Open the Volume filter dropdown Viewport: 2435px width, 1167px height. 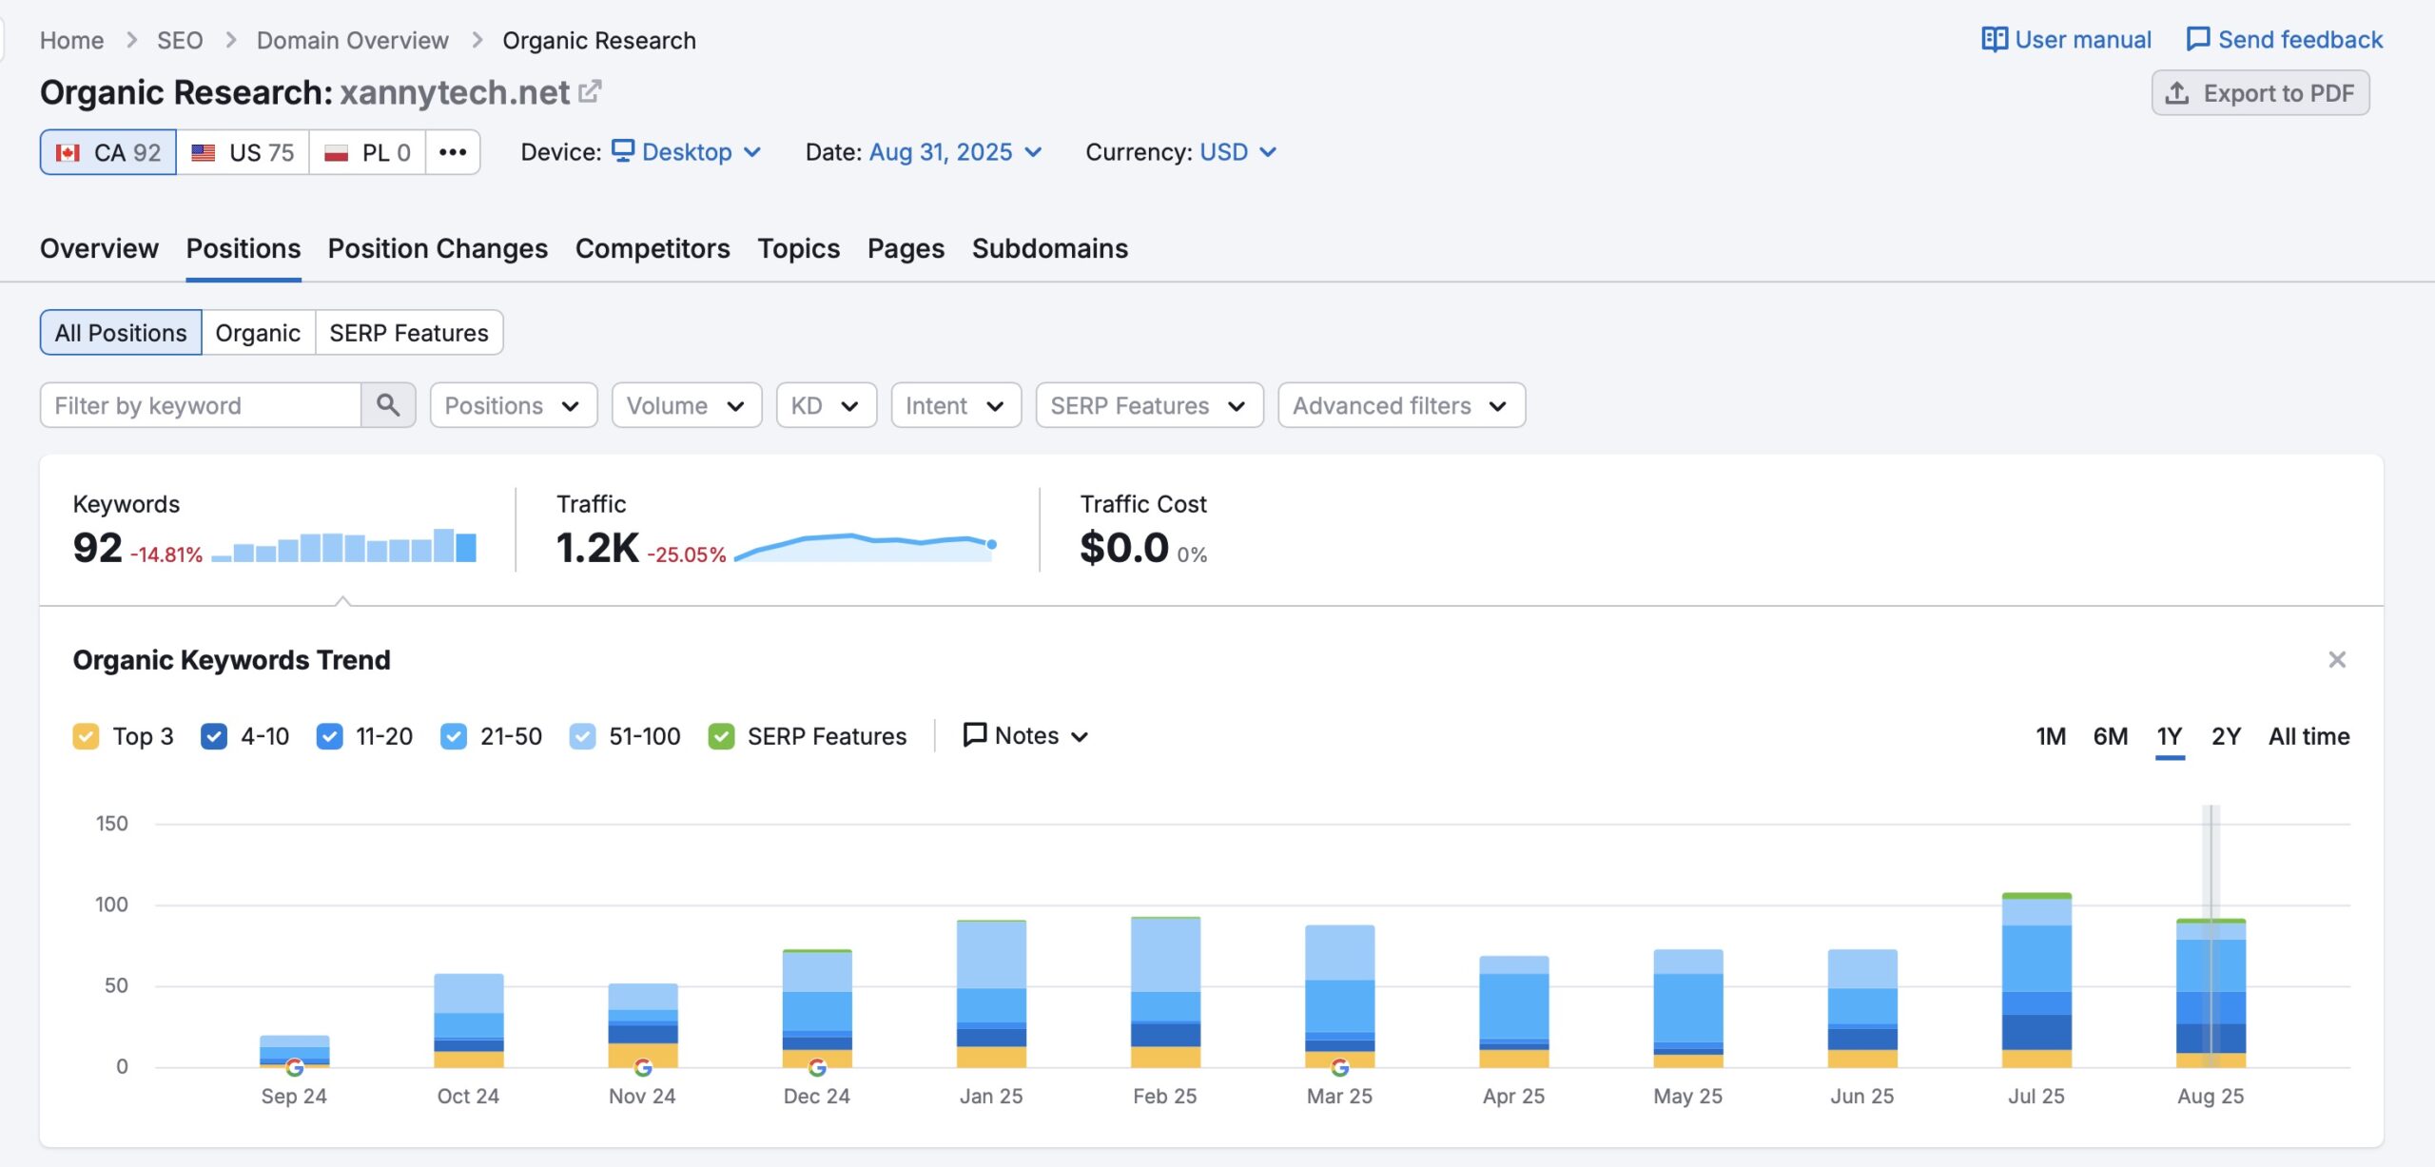687,405
